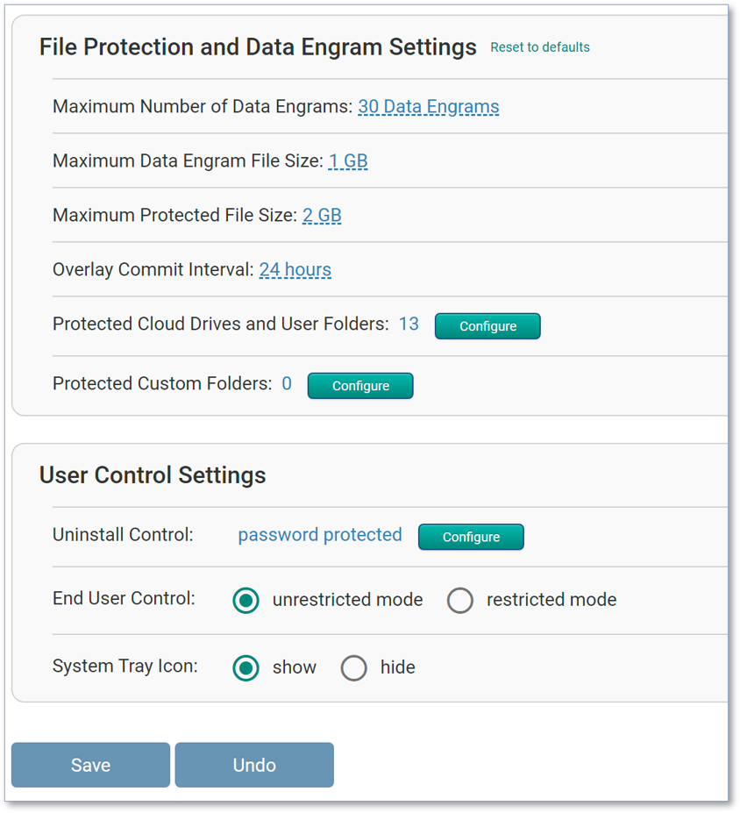Screen dimensions: 740x813
Task: Click the User Control Settings heading
Action: [x=153, y=475]
